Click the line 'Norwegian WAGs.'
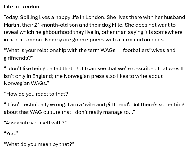Screen dimensions: 188x149 pos(27,83)
